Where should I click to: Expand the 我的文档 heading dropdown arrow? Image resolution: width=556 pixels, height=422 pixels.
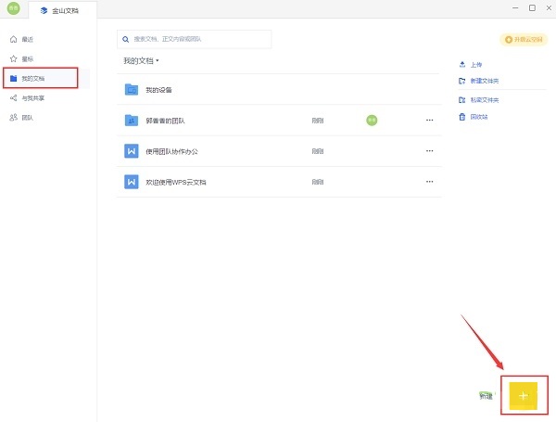tap(158, 61)
